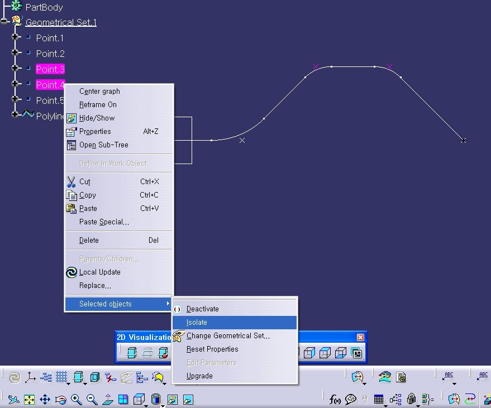Image resolution: width=491 pixels, height=408 pixels.
Task: Click the Fit All In icon
Action: (x=29, y=400)
